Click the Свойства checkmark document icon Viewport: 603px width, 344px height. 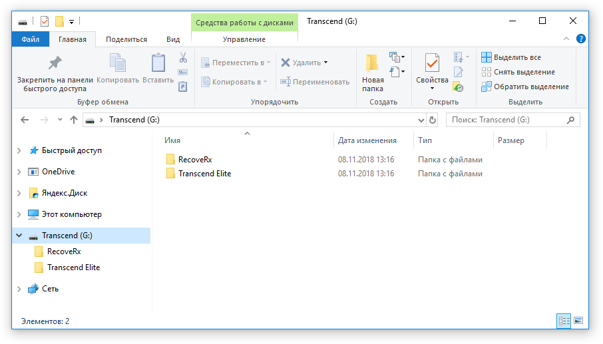coord(432,63)
